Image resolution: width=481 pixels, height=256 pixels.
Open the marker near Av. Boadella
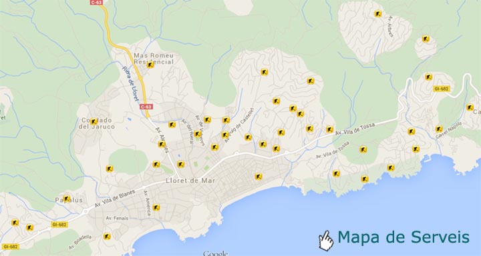pyautogui.click(x=107, y=236)
